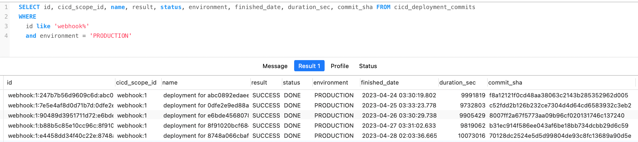Place cursor on 'PRODUCTION' string in query

point(111,36)
